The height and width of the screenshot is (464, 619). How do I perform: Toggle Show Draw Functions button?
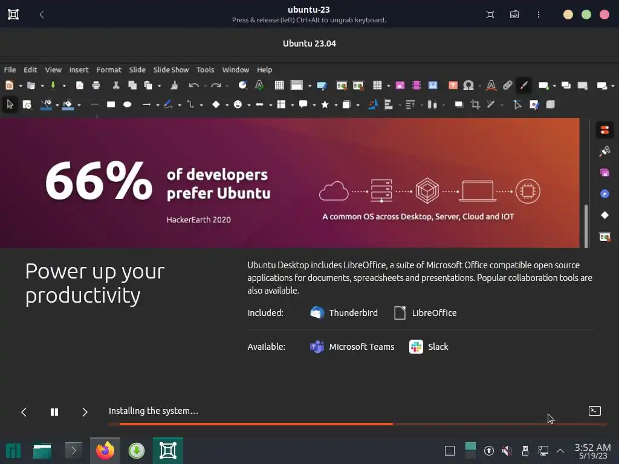point(523,85)
